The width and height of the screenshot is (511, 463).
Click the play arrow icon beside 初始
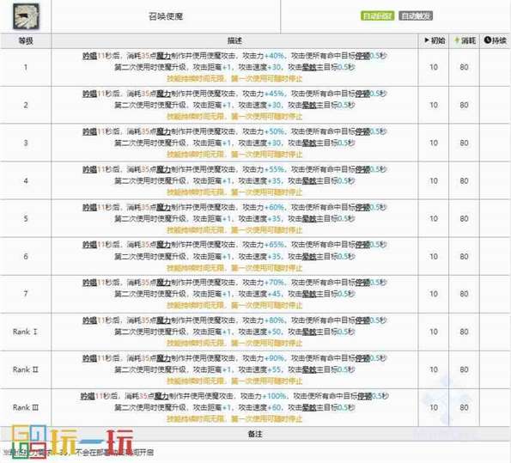(x=427, y=40)
